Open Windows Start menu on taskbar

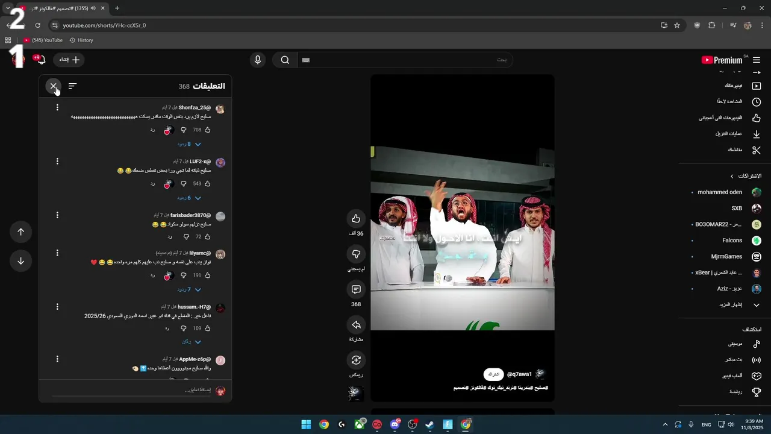306,424
